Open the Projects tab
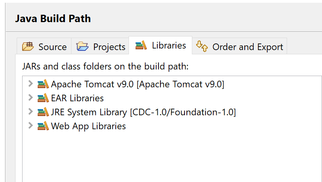 tap(100, 46)
